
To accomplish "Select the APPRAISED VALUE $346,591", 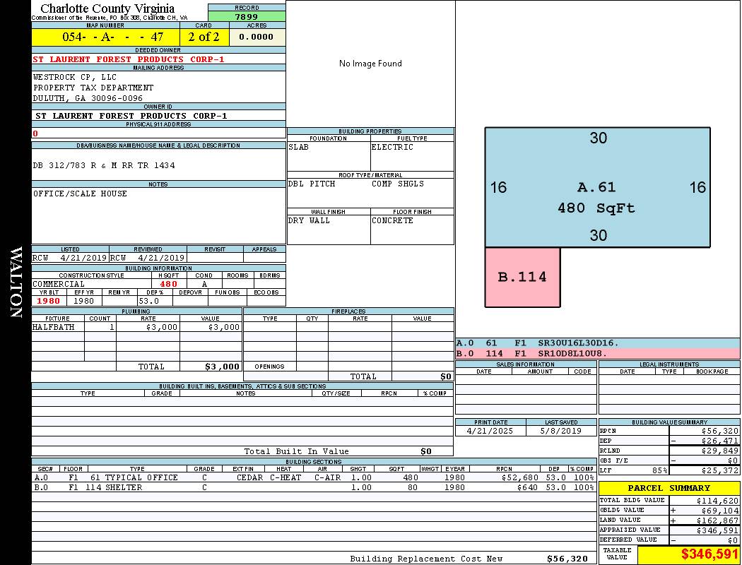I will click(x=717, y=530).
